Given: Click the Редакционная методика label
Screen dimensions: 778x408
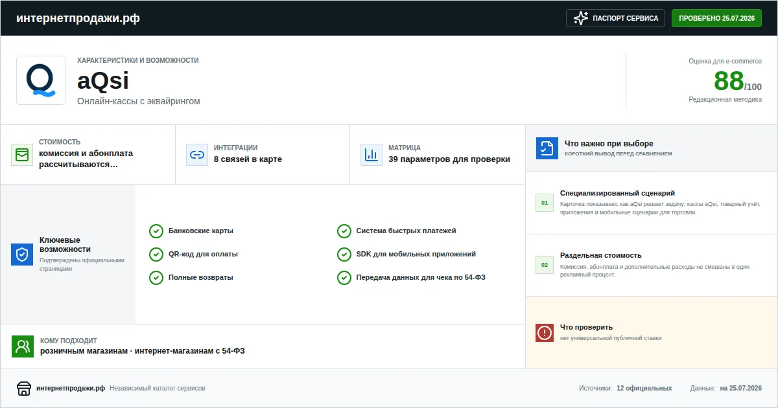Looking at the screenshot, I should pos(725,100).
